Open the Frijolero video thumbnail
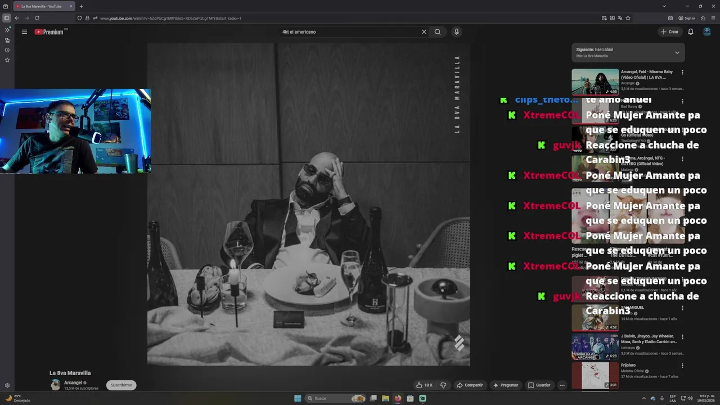This screenshot has height=405, width=720. [595, 375]
